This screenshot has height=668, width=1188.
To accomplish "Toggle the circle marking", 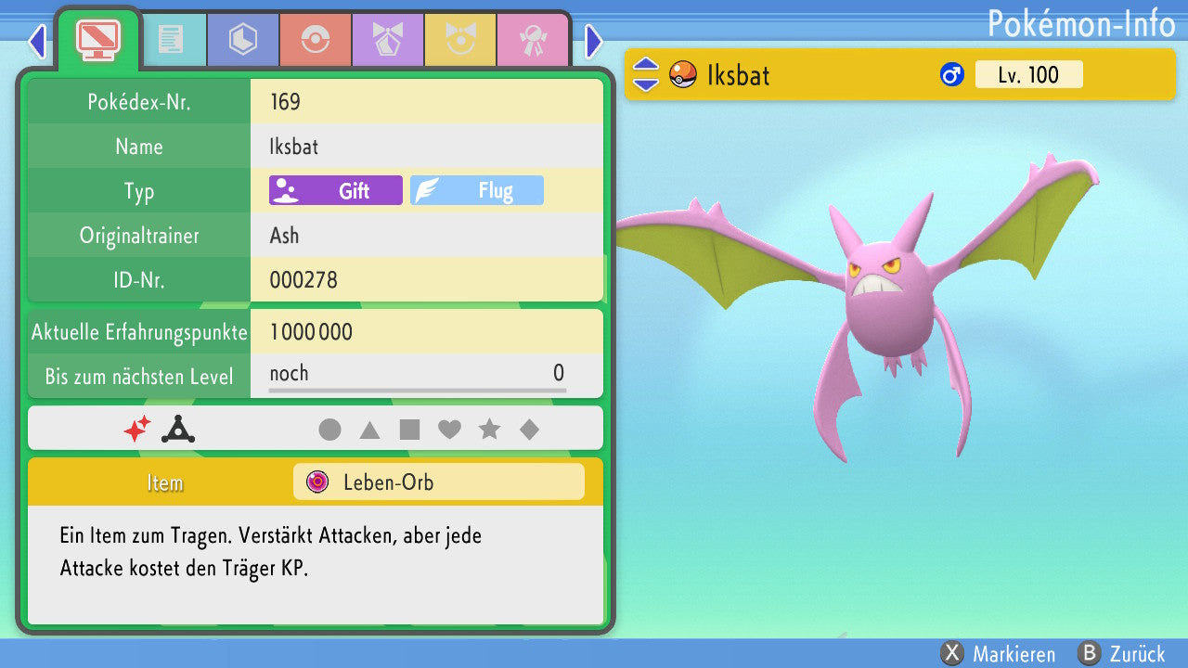I will [329, 430].
